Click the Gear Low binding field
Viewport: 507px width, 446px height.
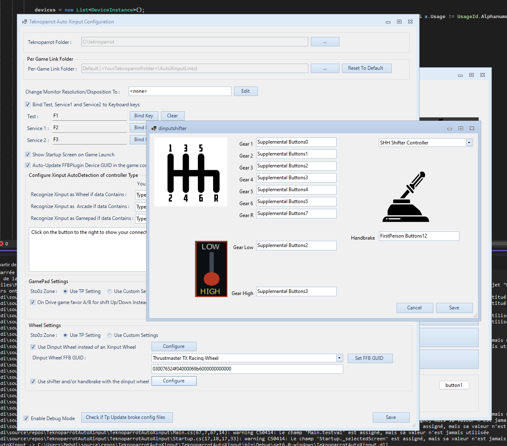296,245
